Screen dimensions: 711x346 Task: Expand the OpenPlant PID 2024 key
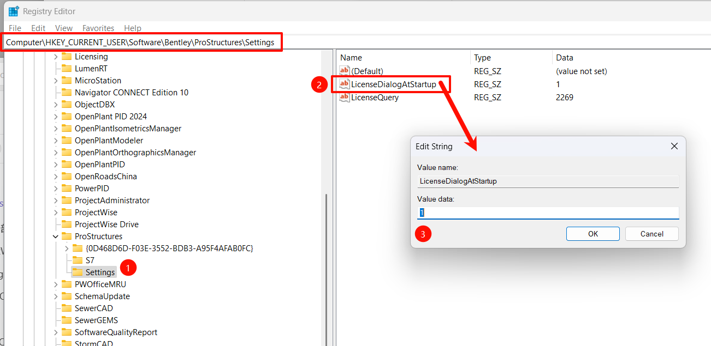[x=56, y=117]
